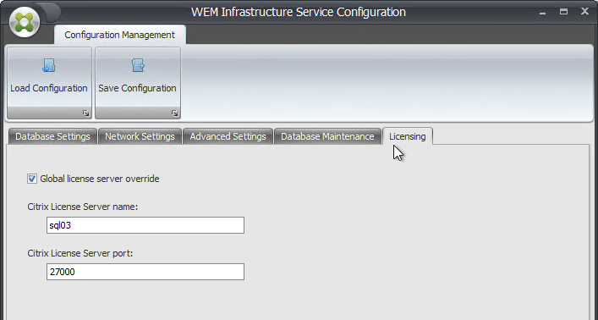Click the Citrix License Server name field
Image resolution: width=598 pixels, height=320 pixels.
point(145,225)
